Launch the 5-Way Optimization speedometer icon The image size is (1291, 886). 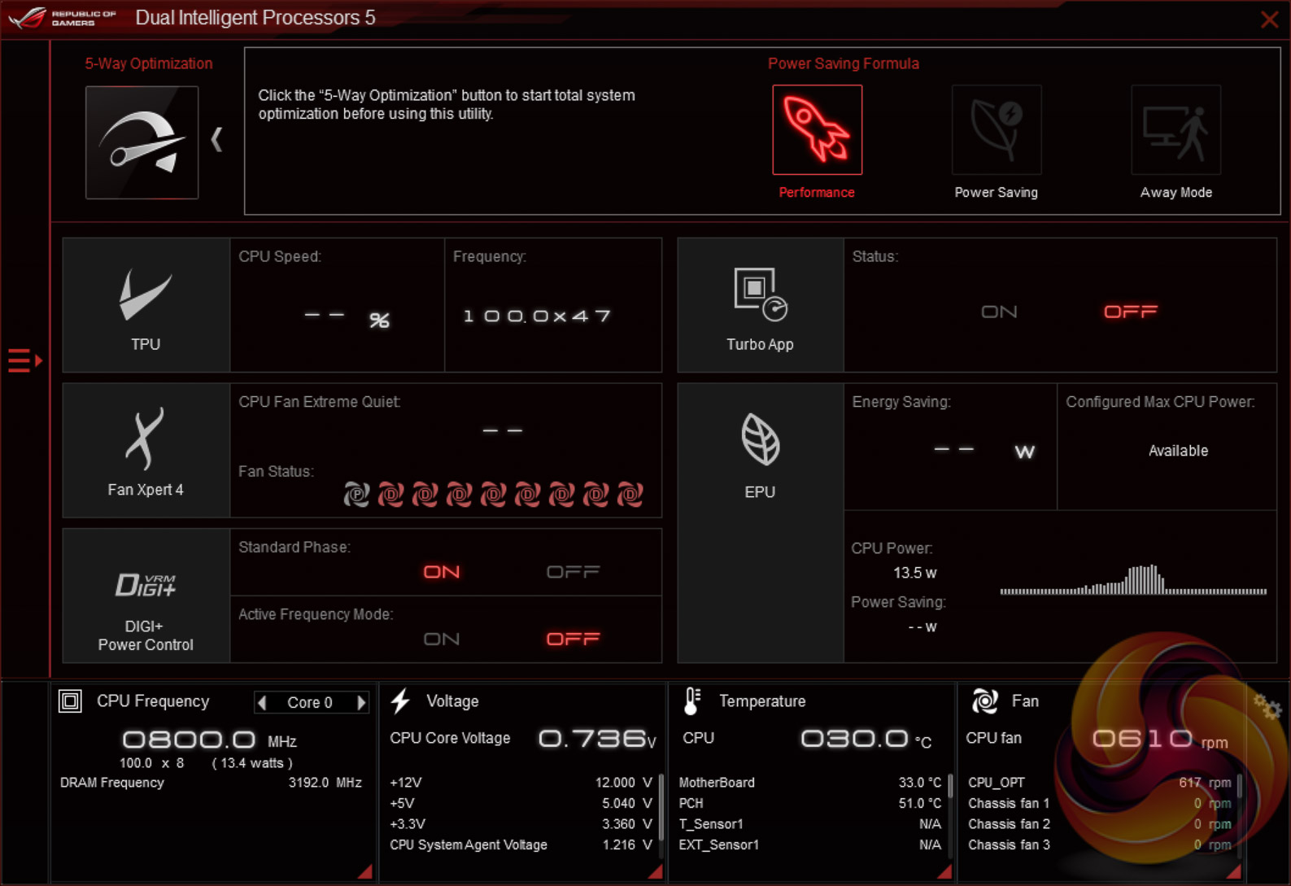(x=142, y=142)
